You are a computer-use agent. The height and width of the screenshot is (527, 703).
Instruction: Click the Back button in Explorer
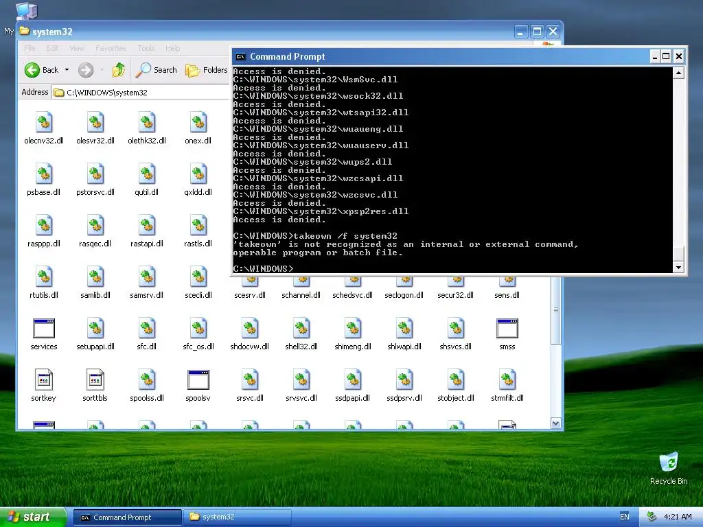(x=41, y=70)
